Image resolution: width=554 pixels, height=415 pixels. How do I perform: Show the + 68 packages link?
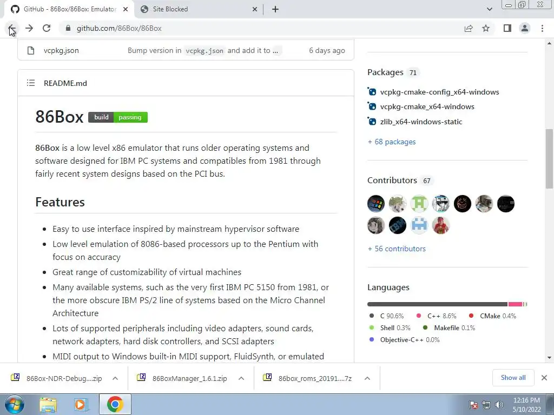(x=392, y=142)
